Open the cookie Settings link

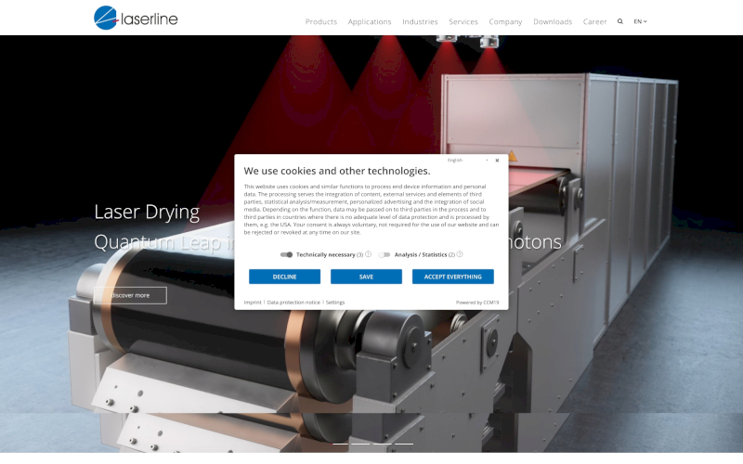pyautogui.click(x=335, y=303)
